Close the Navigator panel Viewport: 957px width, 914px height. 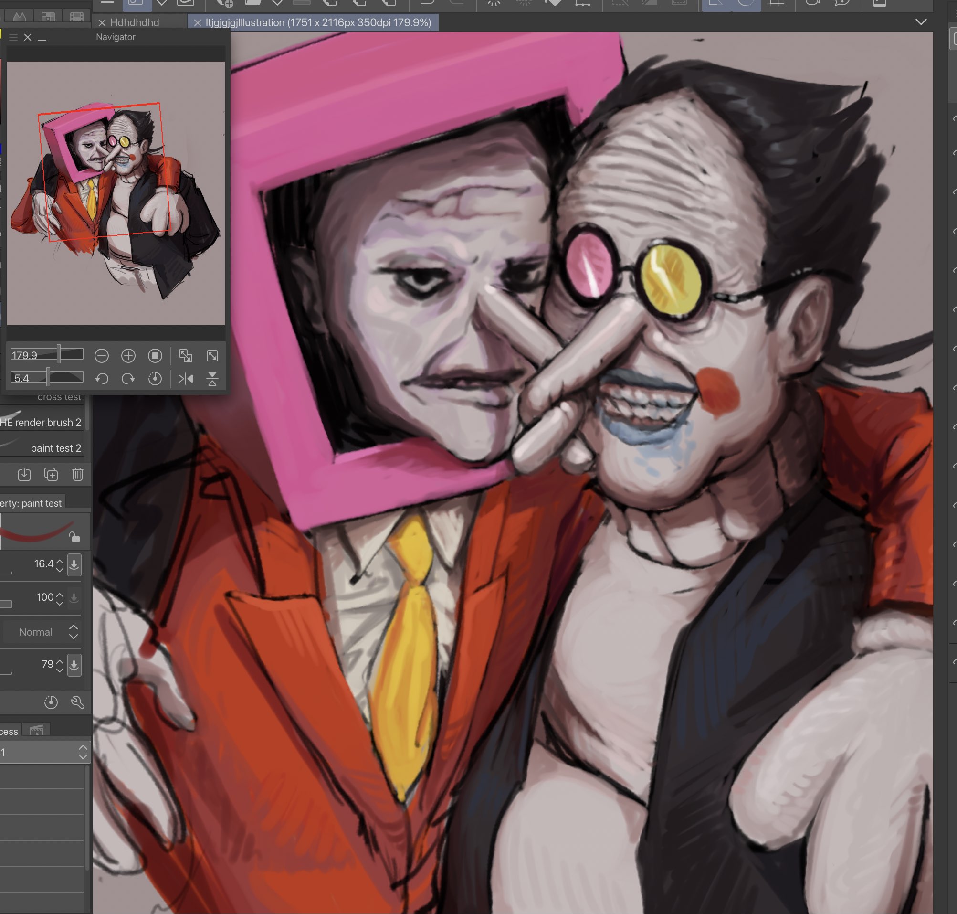point(28,37)
